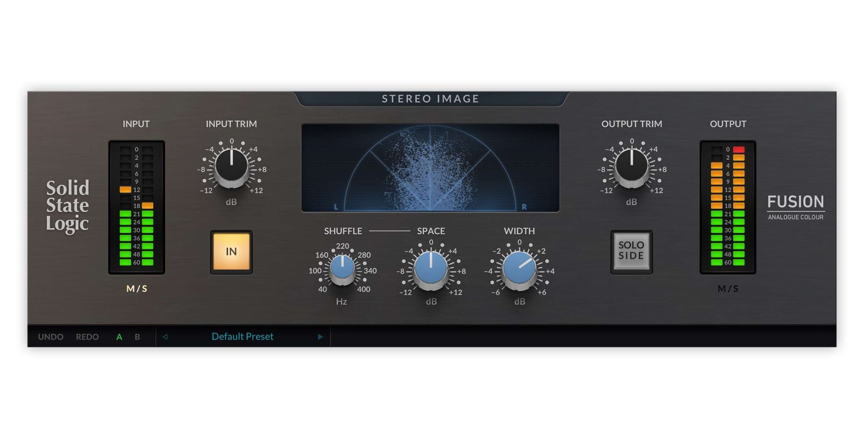Click the Input Trim knob
Screen dimensions: 865x439
231,166
